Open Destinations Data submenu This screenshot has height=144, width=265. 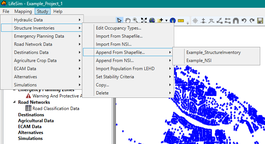(x=42, y=52)
